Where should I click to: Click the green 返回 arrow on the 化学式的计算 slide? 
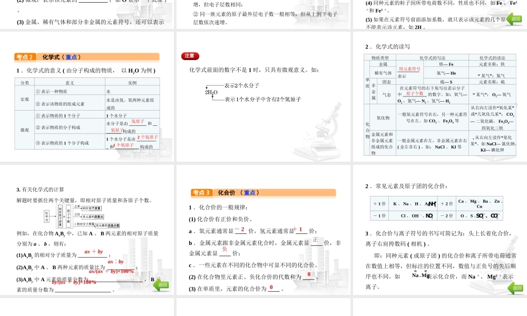click(x=161, y=285)
